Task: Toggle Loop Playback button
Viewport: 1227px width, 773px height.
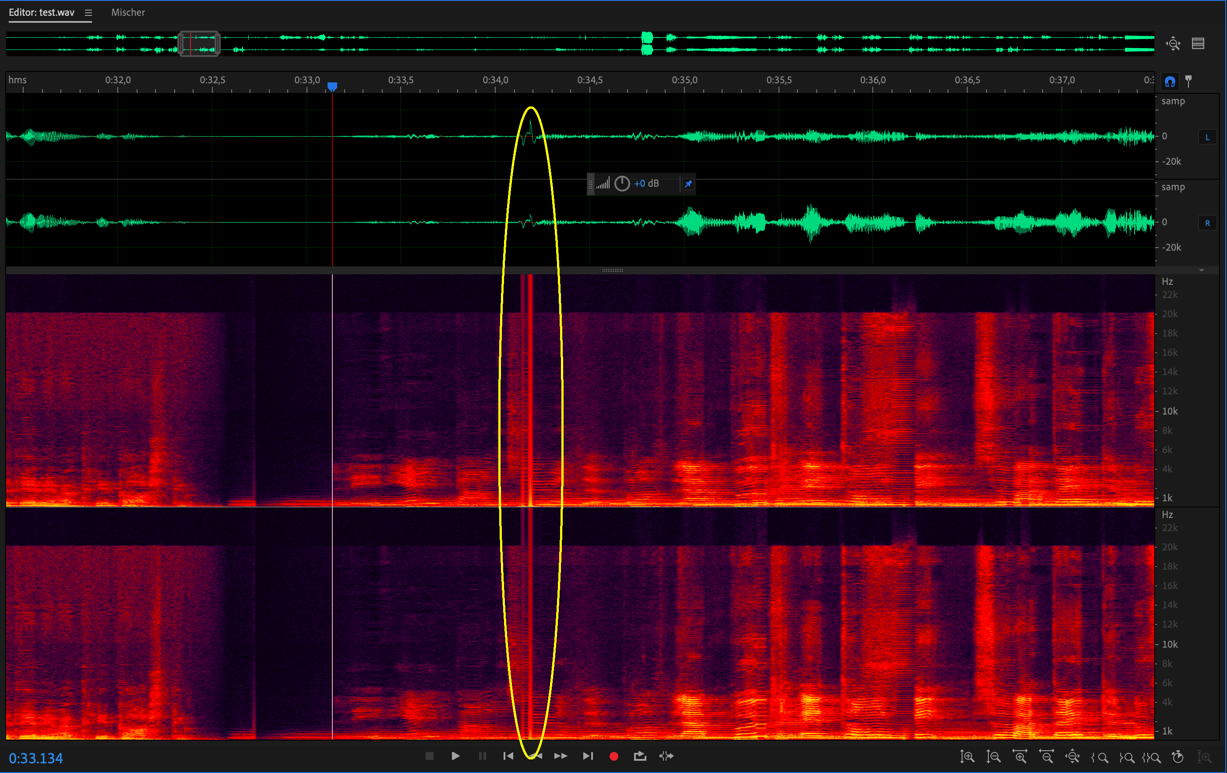Action: pos(640,756)
